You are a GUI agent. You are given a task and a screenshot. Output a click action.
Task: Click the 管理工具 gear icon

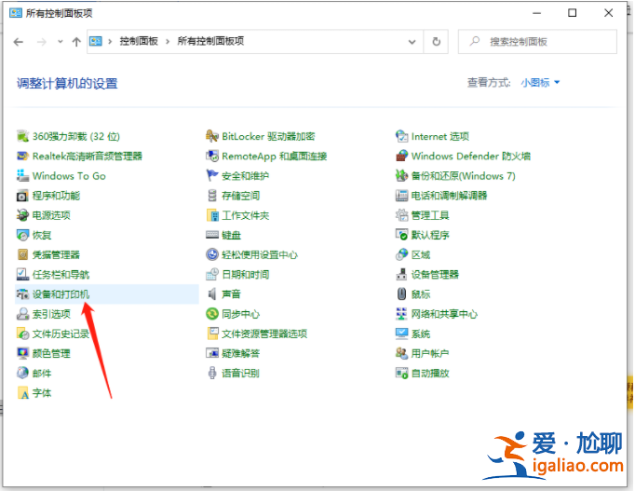coord(401,215)
